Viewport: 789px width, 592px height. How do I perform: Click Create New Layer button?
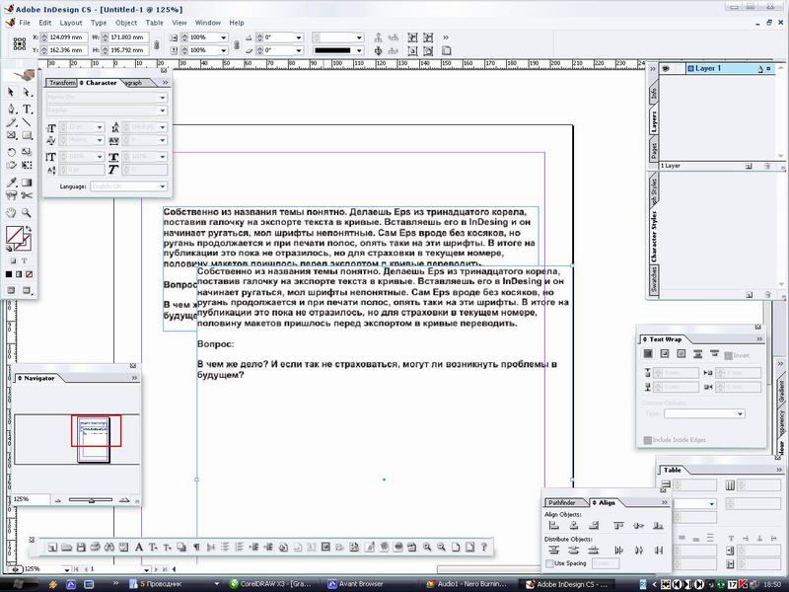(x=749, y=166)
